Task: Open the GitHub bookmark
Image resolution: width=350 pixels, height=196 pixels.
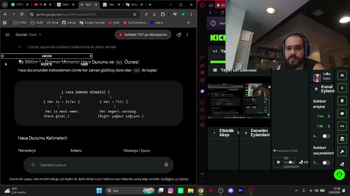Action: [69, 23]
